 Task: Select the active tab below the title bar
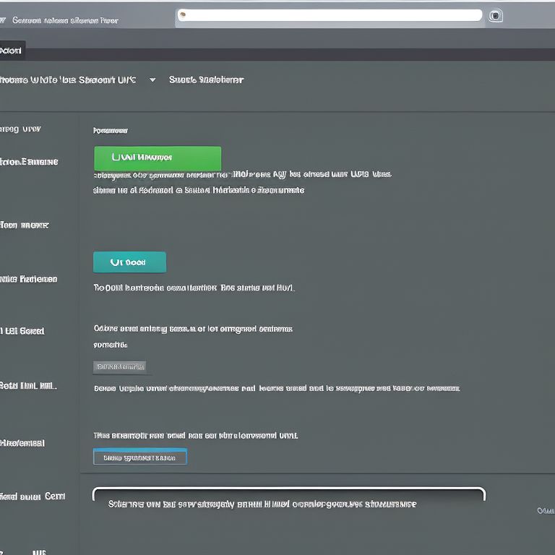(x=12, y=51)
